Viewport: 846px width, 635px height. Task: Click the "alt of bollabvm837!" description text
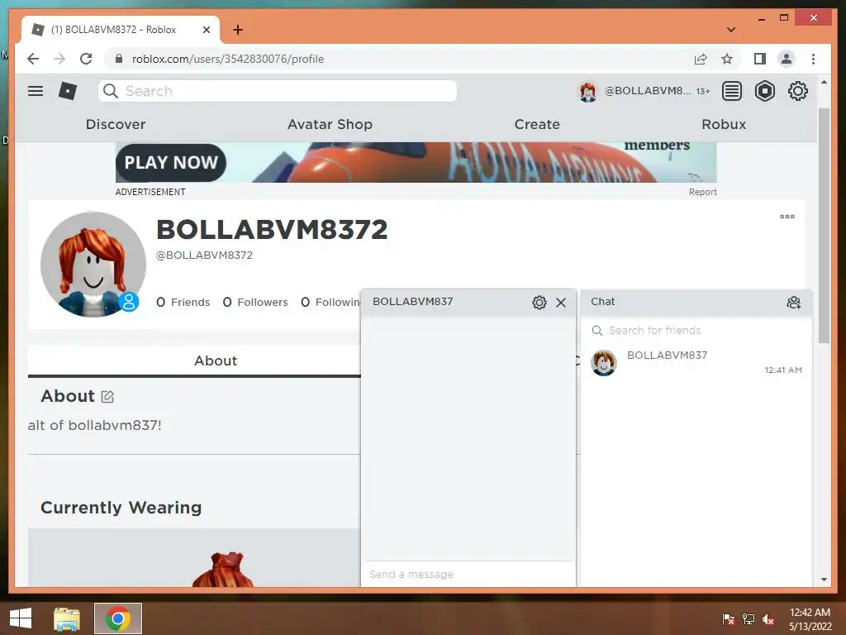95,426
